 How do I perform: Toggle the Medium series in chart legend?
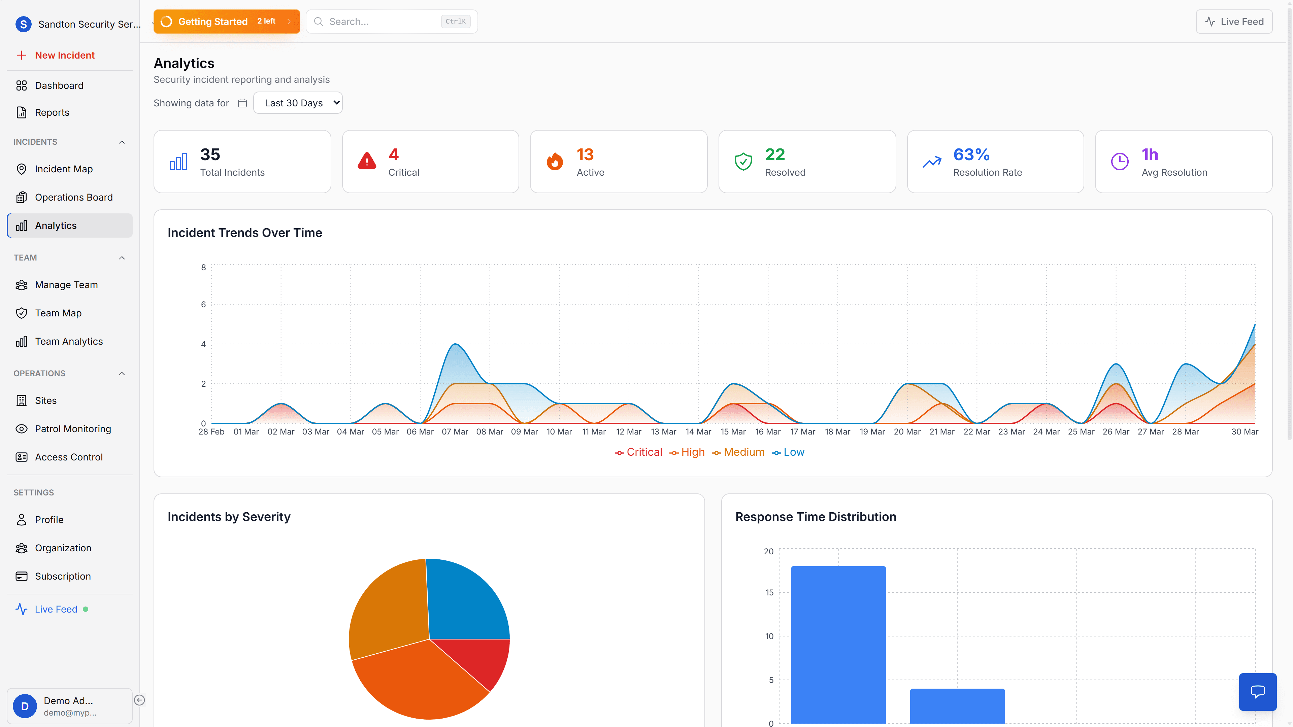[x=737, y=452]
